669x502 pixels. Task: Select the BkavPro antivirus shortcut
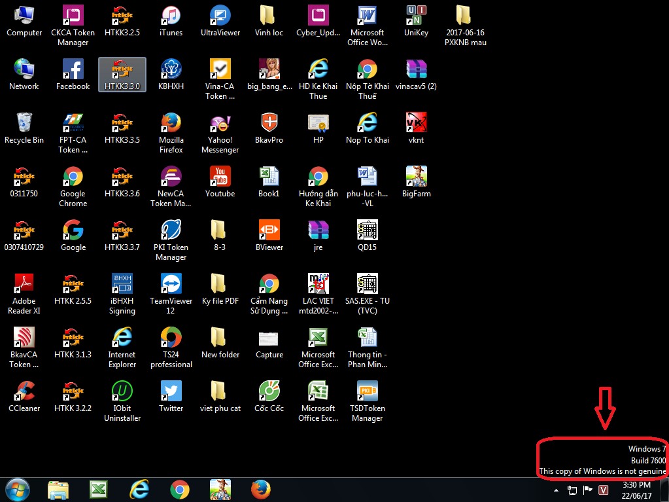pos(269,128)
